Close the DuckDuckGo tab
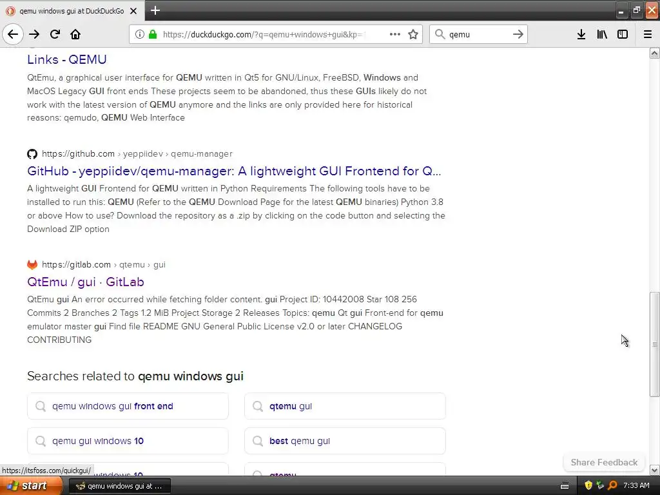 [133, 11]
